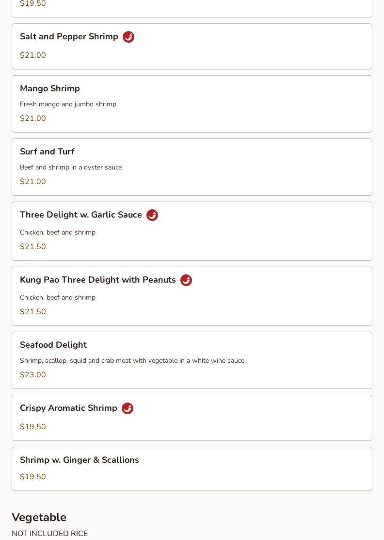Open the Crispy Aromatic Shrimp item
This screenshot has width=384, height=540.
pyautogui.click(x=68, y=408)
